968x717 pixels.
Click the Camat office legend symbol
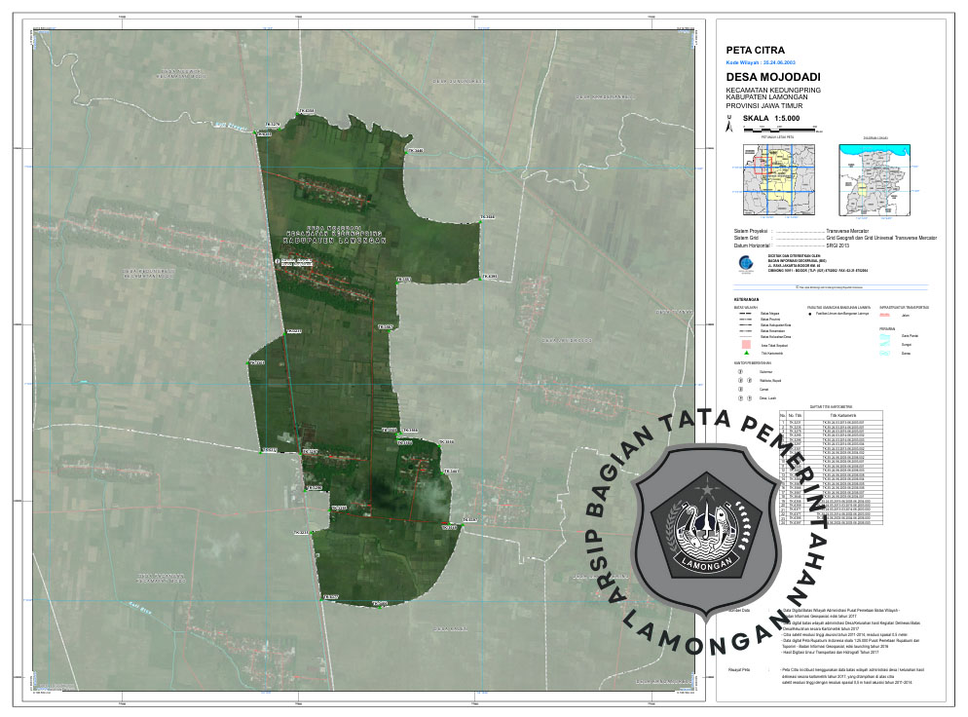[x=741, y=390]
